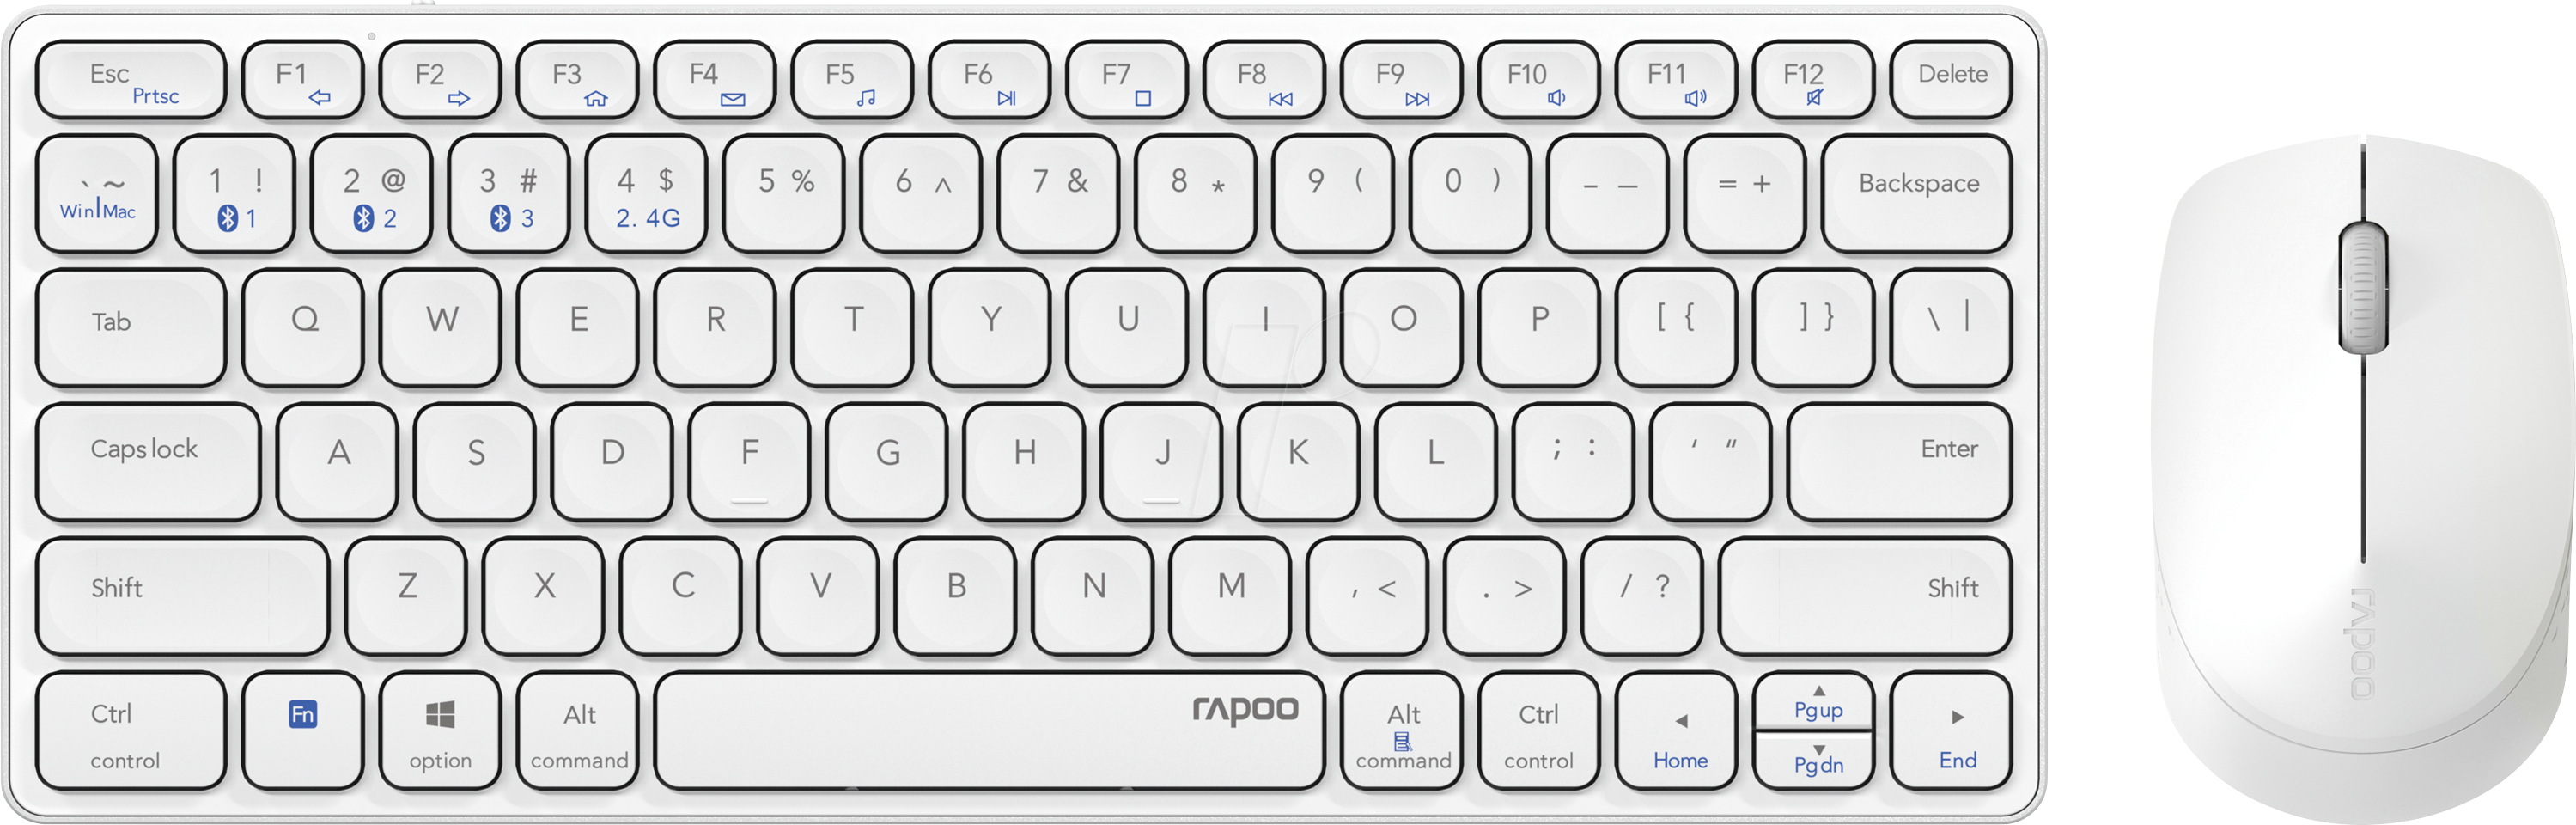Click the mouse scroll wheel

click(2363, 287)
